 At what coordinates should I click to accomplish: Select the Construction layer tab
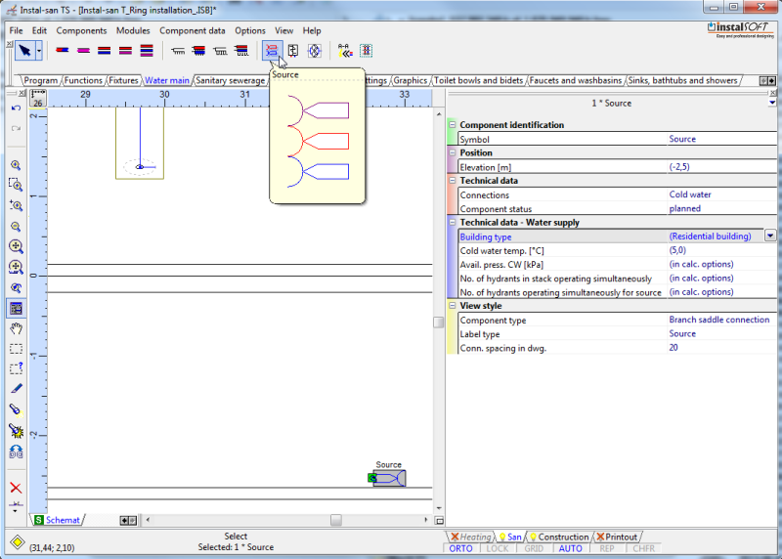pos(559,537)
